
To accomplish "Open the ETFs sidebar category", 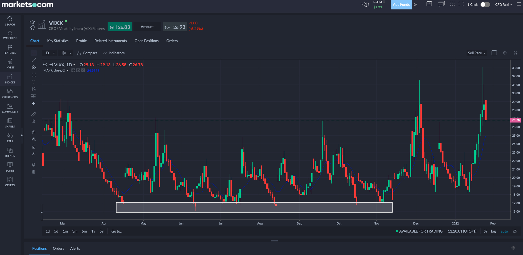I will pyautogui.click(x=10, y=138).
